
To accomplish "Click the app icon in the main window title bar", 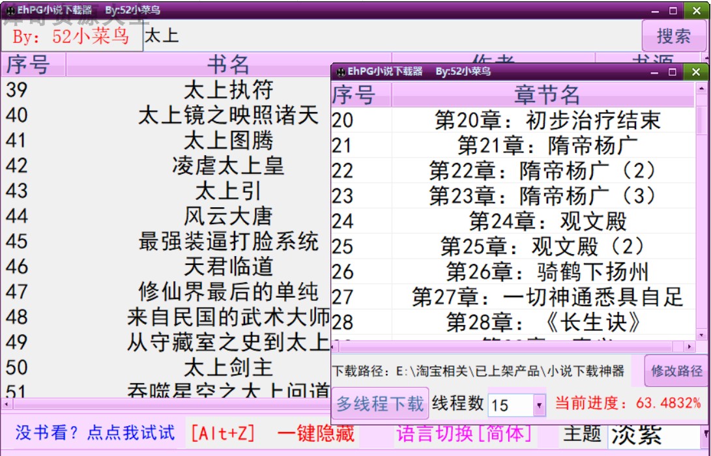I will tap(10, 10).
